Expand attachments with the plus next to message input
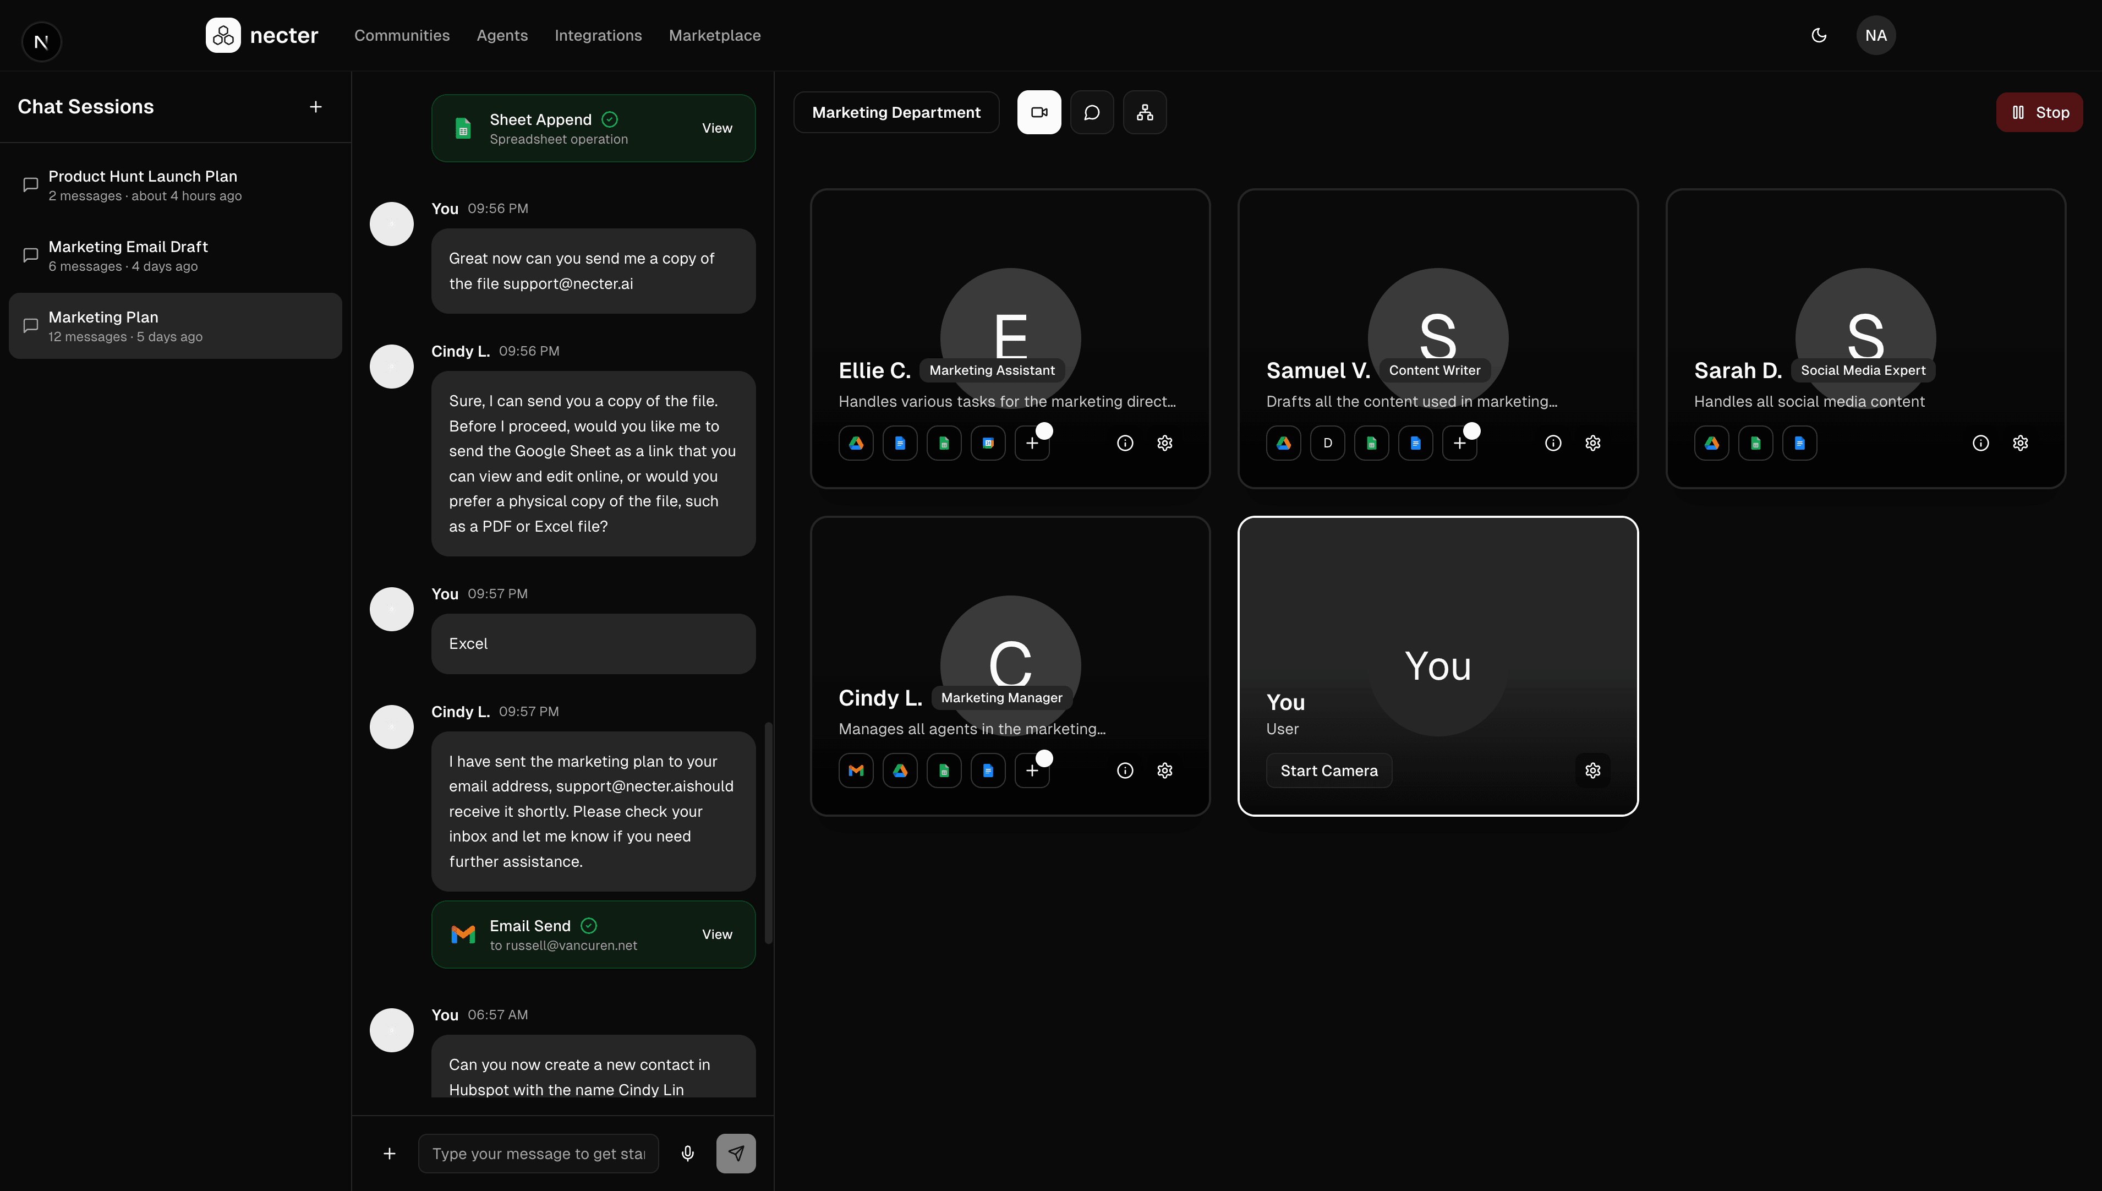Viewport: 2102px width, 1191px height. 389,1152
